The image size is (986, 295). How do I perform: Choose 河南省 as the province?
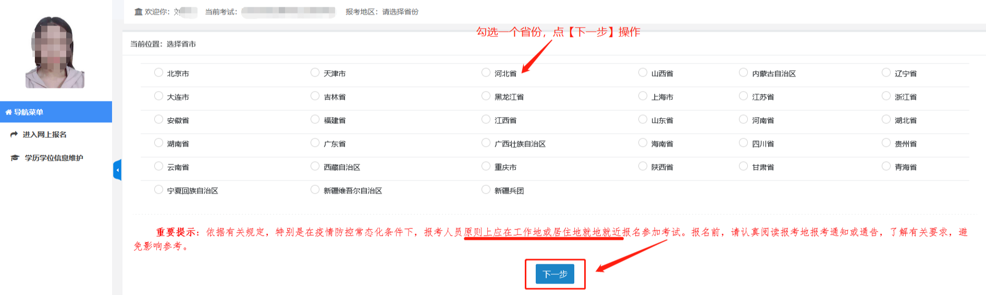pos(743,119)
